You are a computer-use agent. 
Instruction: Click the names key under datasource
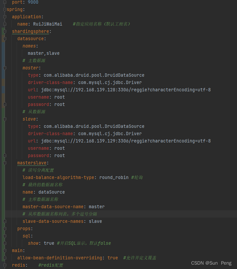pyautogui.click(x=29, y=46)
